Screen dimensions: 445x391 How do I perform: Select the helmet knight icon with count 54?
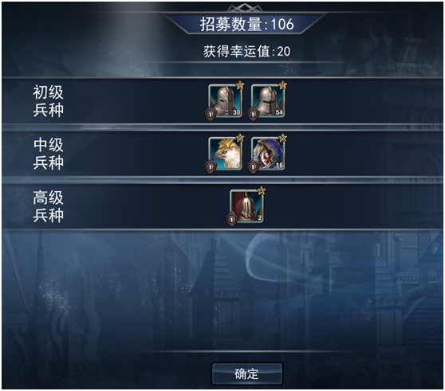[x=268, y=100]
